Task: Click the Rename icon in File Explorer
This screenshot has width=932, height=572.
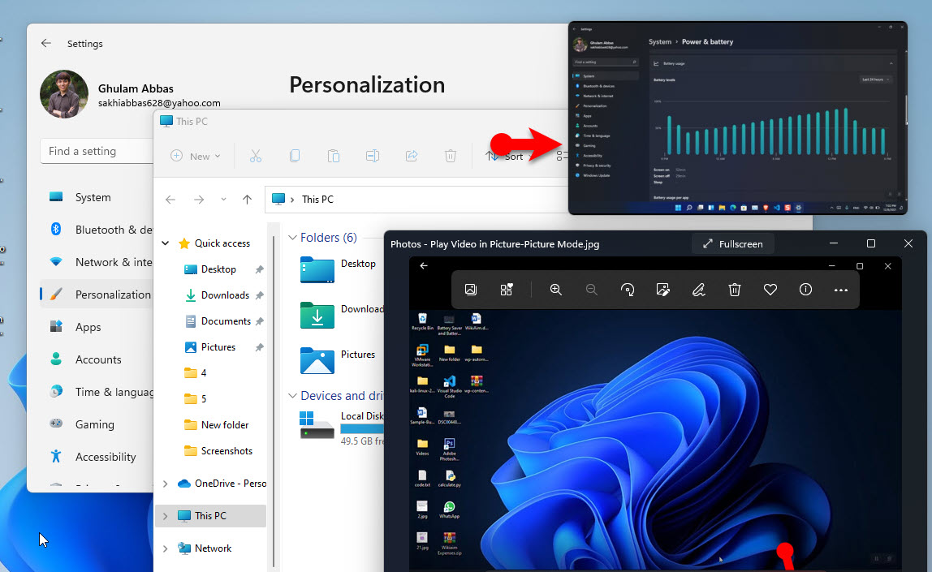Action: (373, 157)
